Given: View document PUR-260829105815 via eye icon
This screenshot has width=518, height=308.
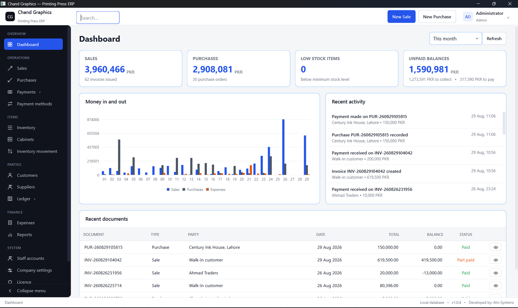Looking at the screenshot, I should pos(495,247).
